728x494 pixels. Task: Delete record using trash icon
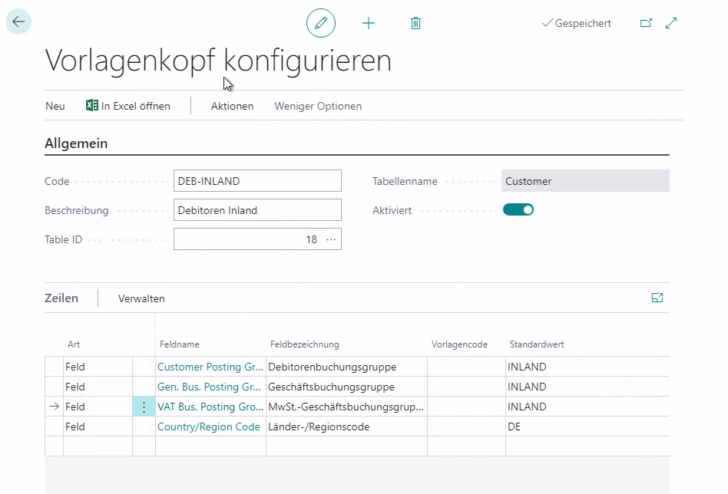click(416, 23)
